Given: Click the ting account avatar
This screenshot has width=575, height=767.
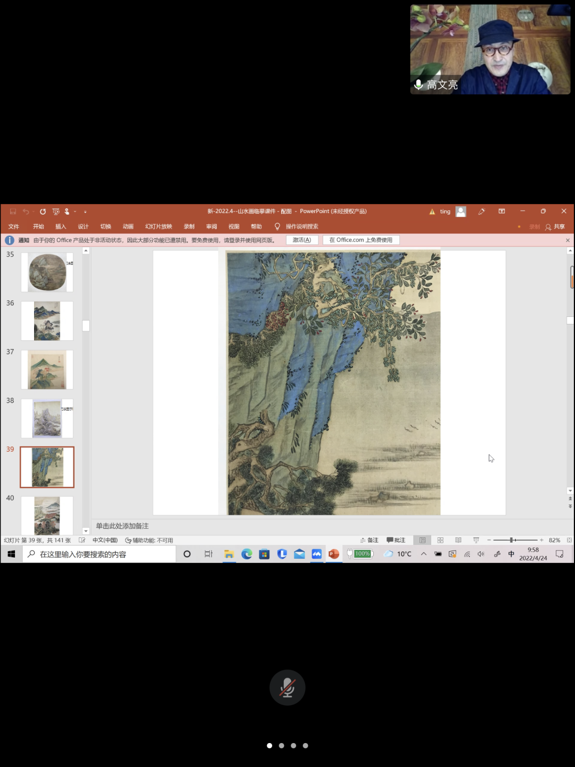Looking at the screenshot, I should click(461, 211).
